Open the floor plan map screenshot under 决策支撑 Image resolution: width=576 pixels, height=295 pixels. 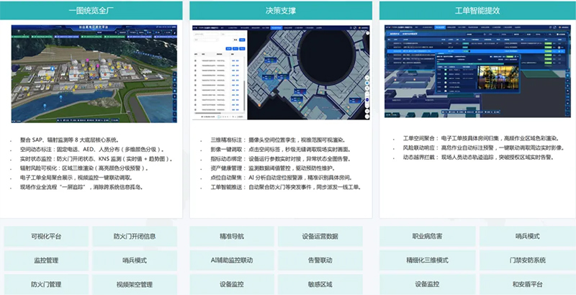[281, 72]
